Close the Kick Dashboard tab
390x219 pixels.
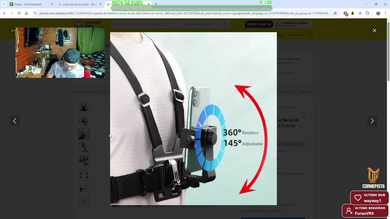click(x=52, y=4)
